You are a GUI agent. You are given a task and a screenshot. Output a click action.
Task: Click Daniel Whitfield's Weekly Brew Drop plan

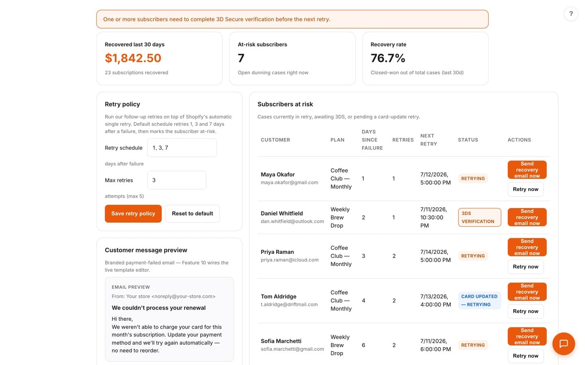pyautogui.click(x=340, y=217)
